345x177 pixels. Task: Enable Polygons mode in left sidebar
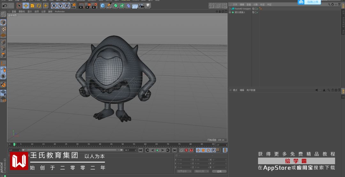point(3,55)
